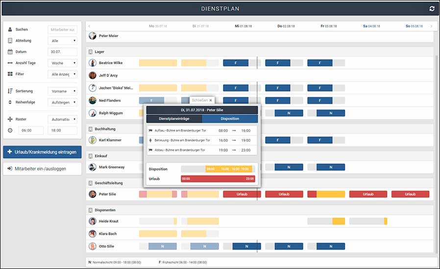This screenshot has width=440, height=269.
Task: Click the Filter grid icon
Action: (10, 74)
